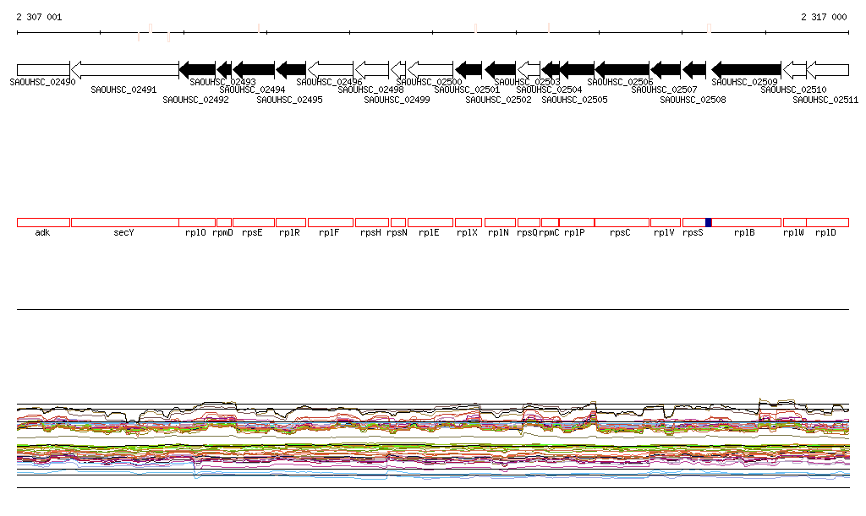
Task: Select the black SAOUHSC_02495 gene arrow
Action: [291, 70]
